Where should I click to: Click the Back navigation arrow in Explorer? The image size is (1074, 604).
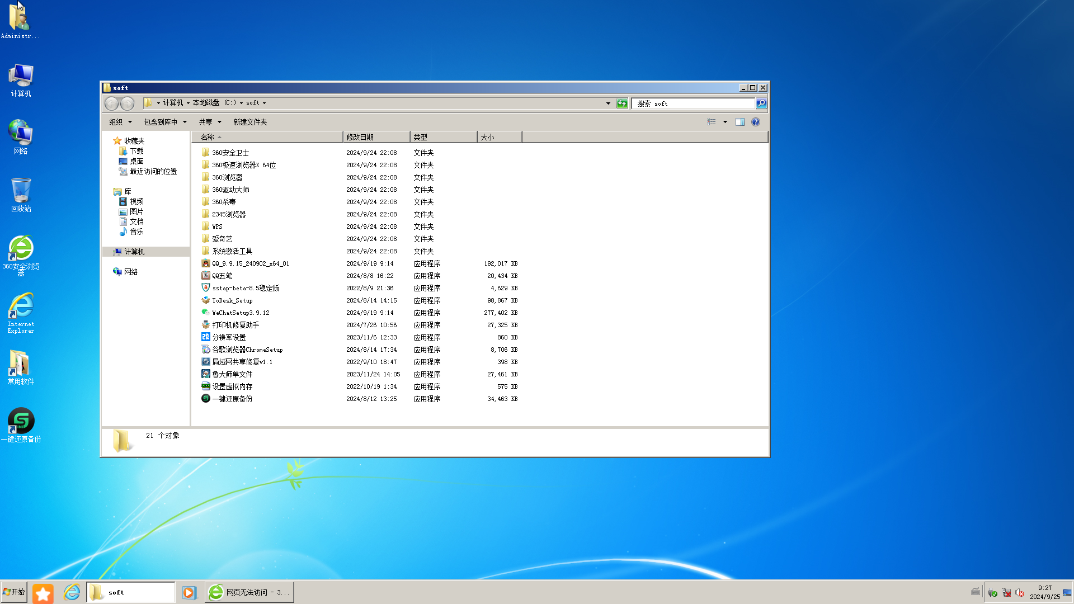click(x=111, y=103)
